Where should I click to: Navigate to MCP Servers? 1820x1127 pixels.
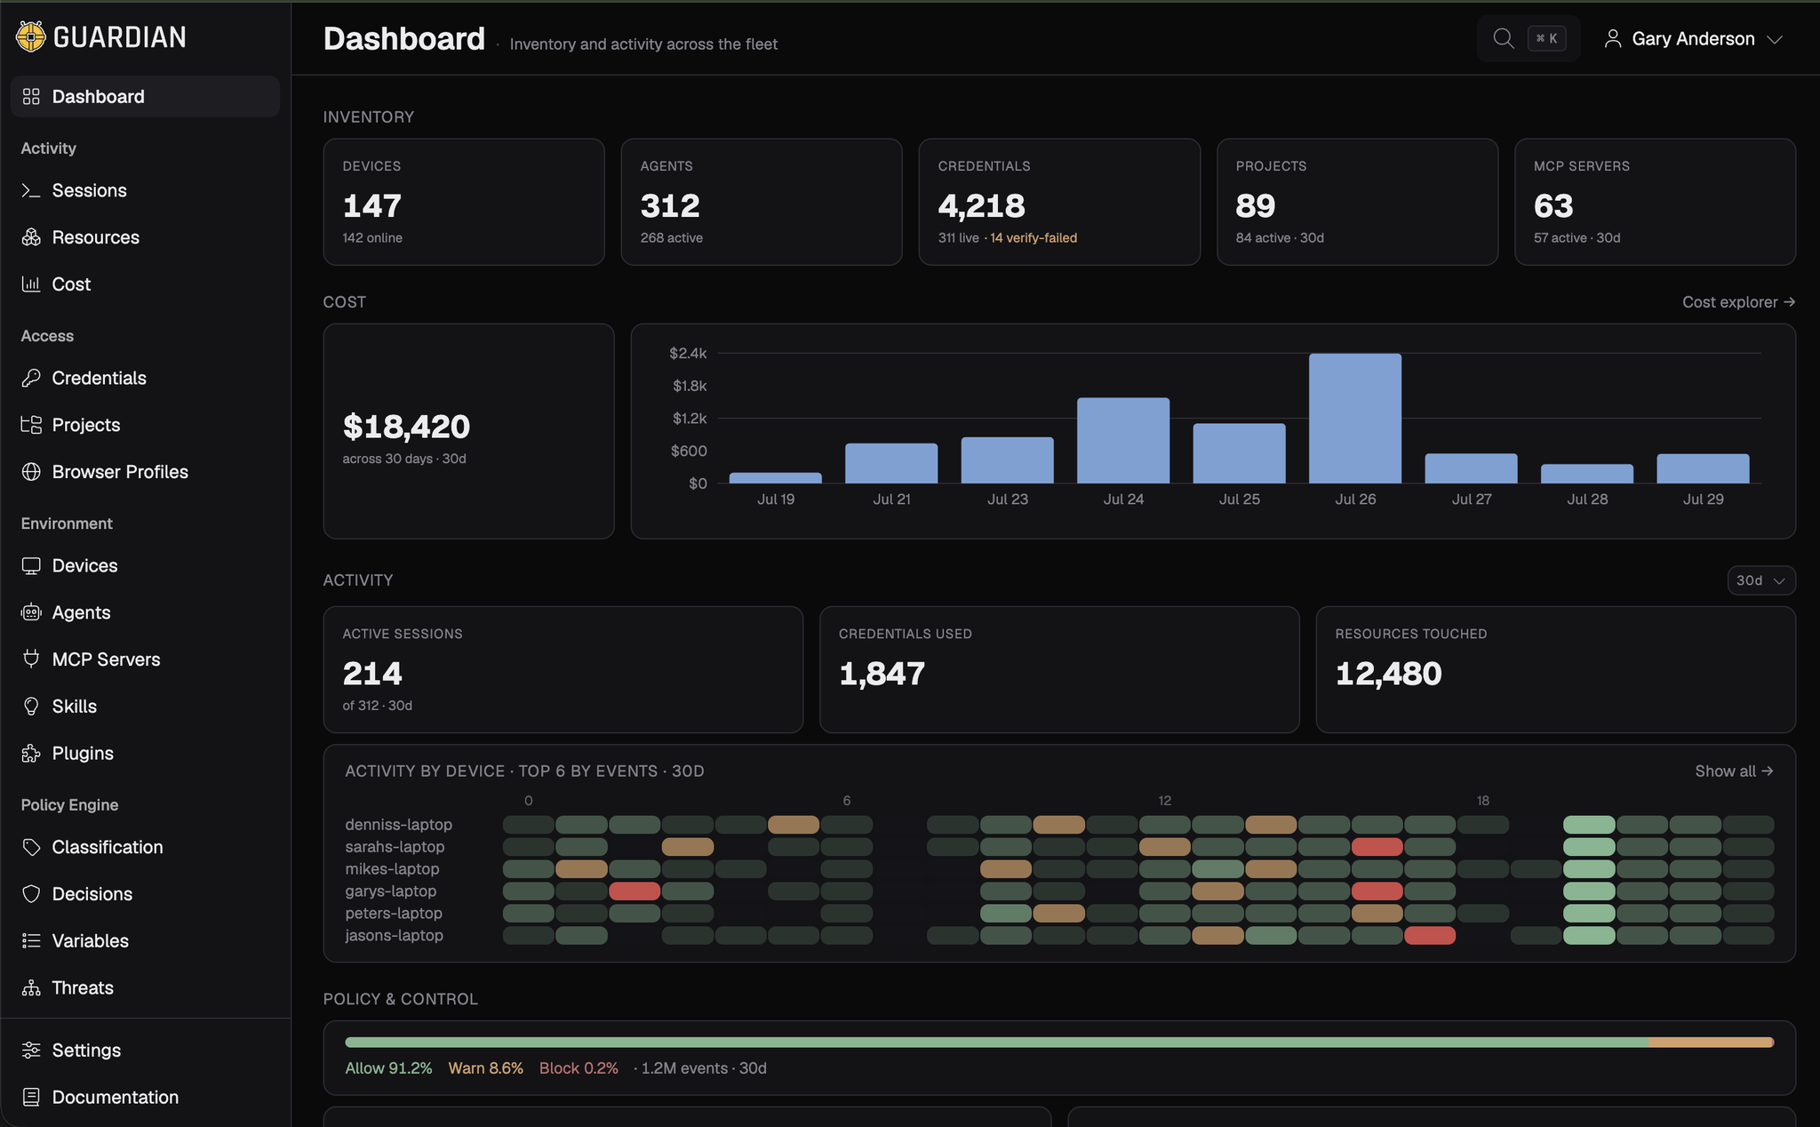click(x=145, y=659)
